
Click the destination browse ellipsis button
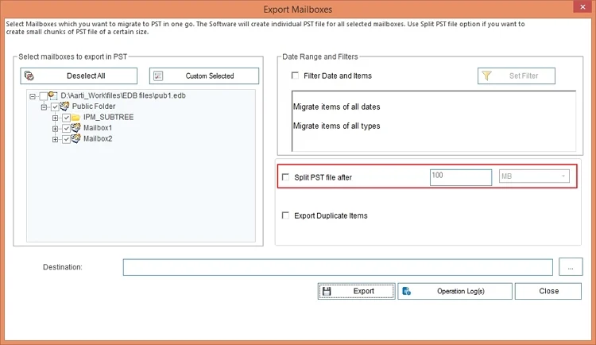click(x=571, y=266)
